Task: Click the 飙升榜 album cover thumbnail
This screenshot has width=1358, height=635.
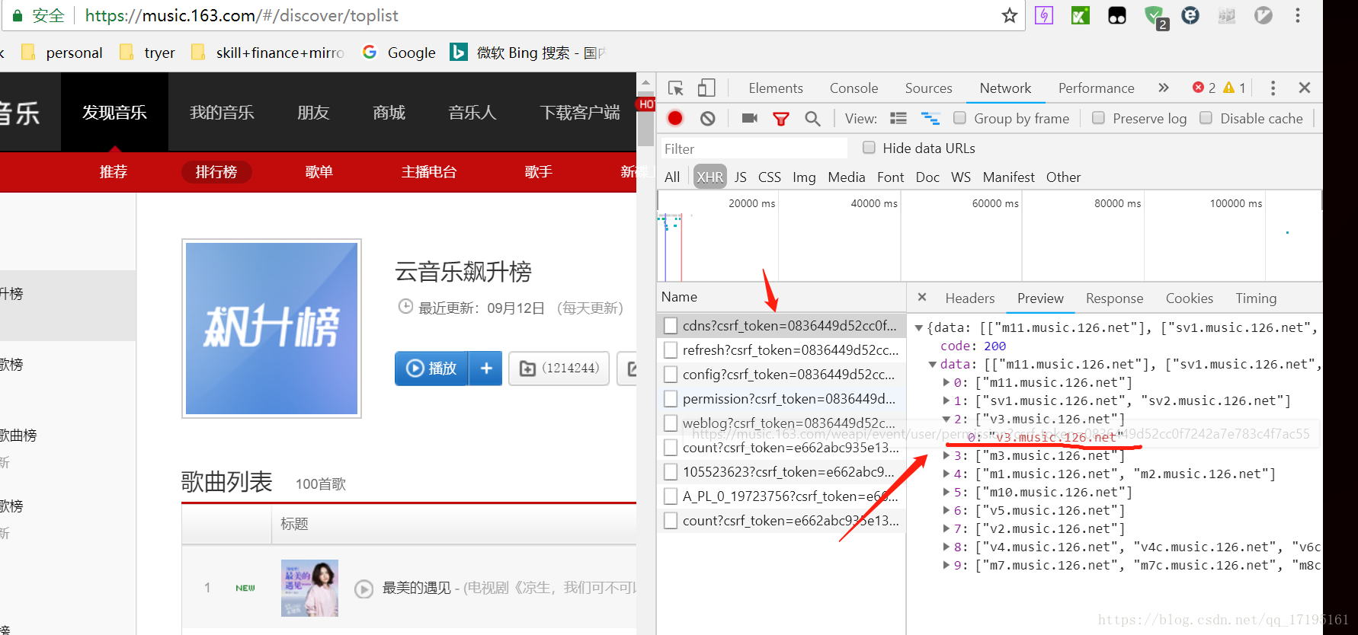Action: pyautogui.click(x=271, y=328)
